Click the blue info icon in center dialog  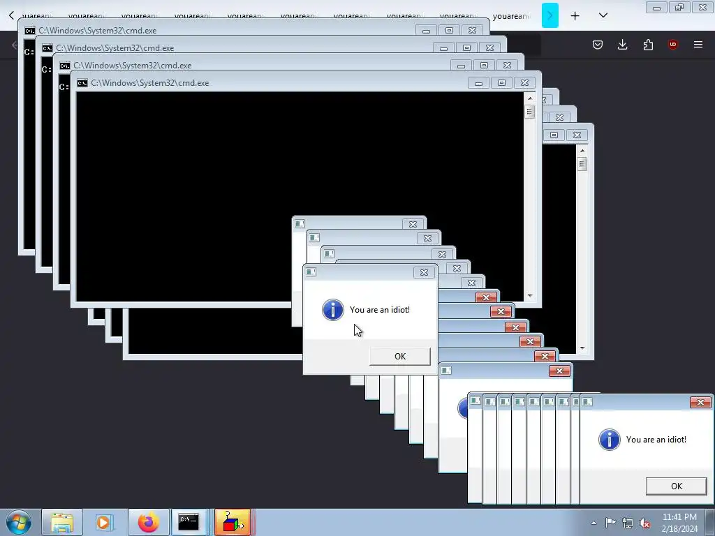coord(333,310)
